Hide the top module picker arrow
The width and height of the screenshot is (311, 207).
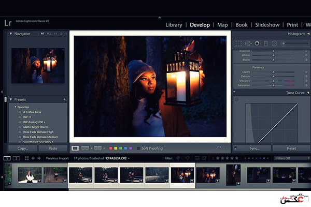(x=160, y=18)
